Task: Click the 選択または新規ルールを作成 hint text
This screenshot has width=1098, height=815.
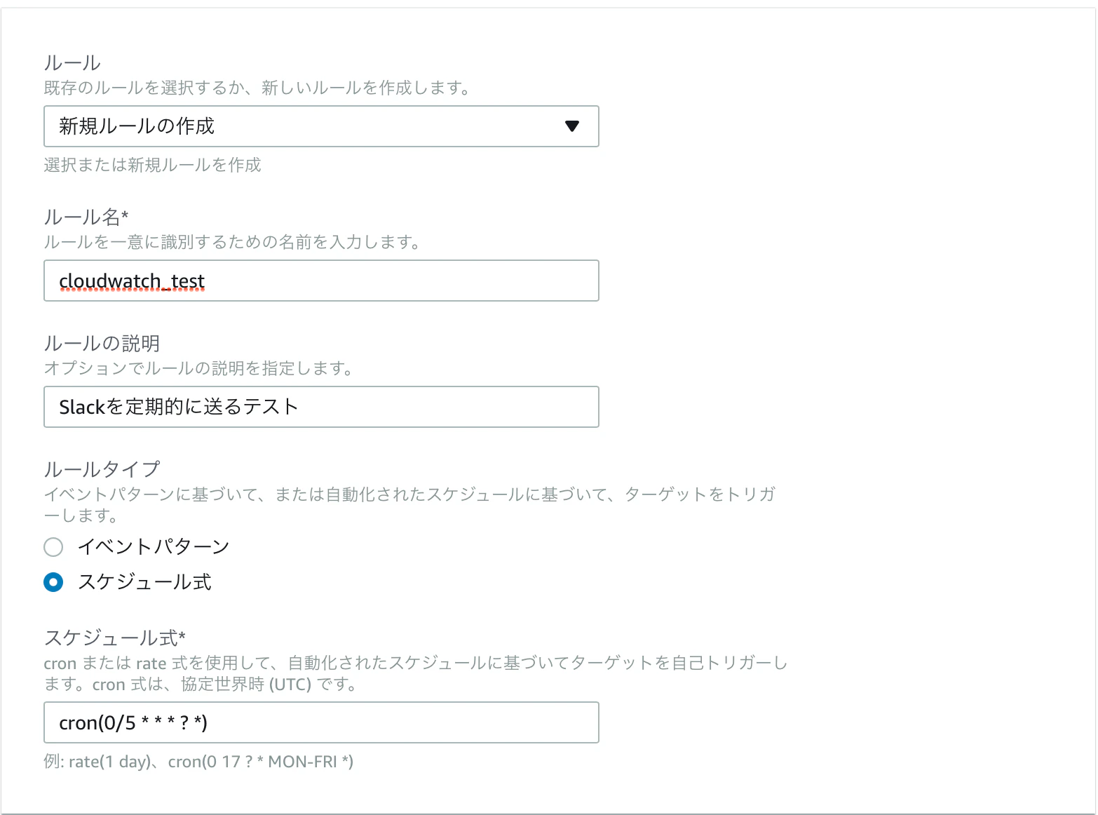Action: pos(152,165)
